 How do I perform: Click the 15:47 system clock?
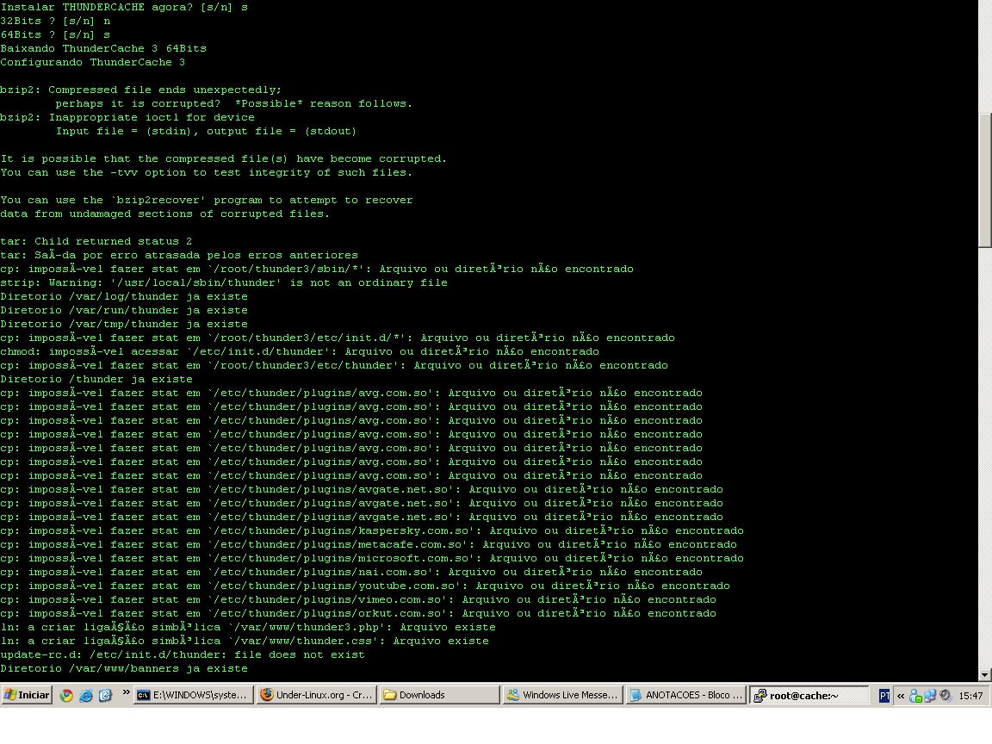click(x=970, y=695)
